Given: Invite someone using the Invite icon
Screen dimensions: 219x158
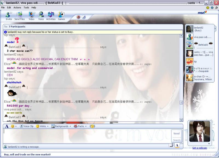Looking at the screenshot, I should coord(9,16).
